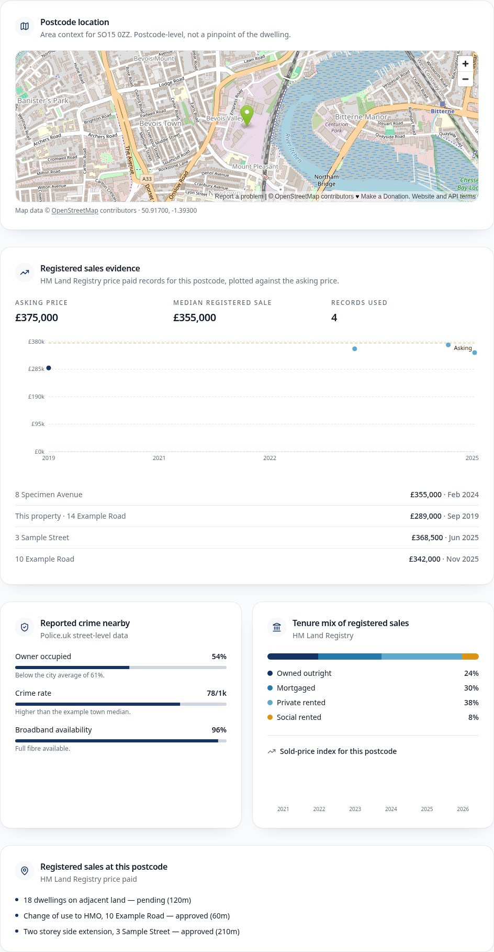Click the Social rented orange bar segment
Screen dimensions: 494x952
coord(470,656)
